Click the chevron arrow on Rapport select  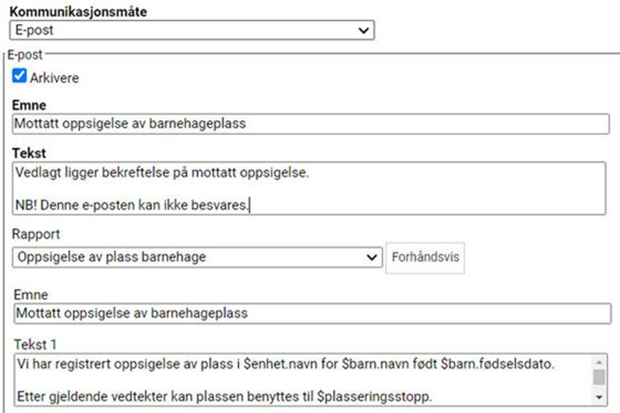(x=373, y=257)
